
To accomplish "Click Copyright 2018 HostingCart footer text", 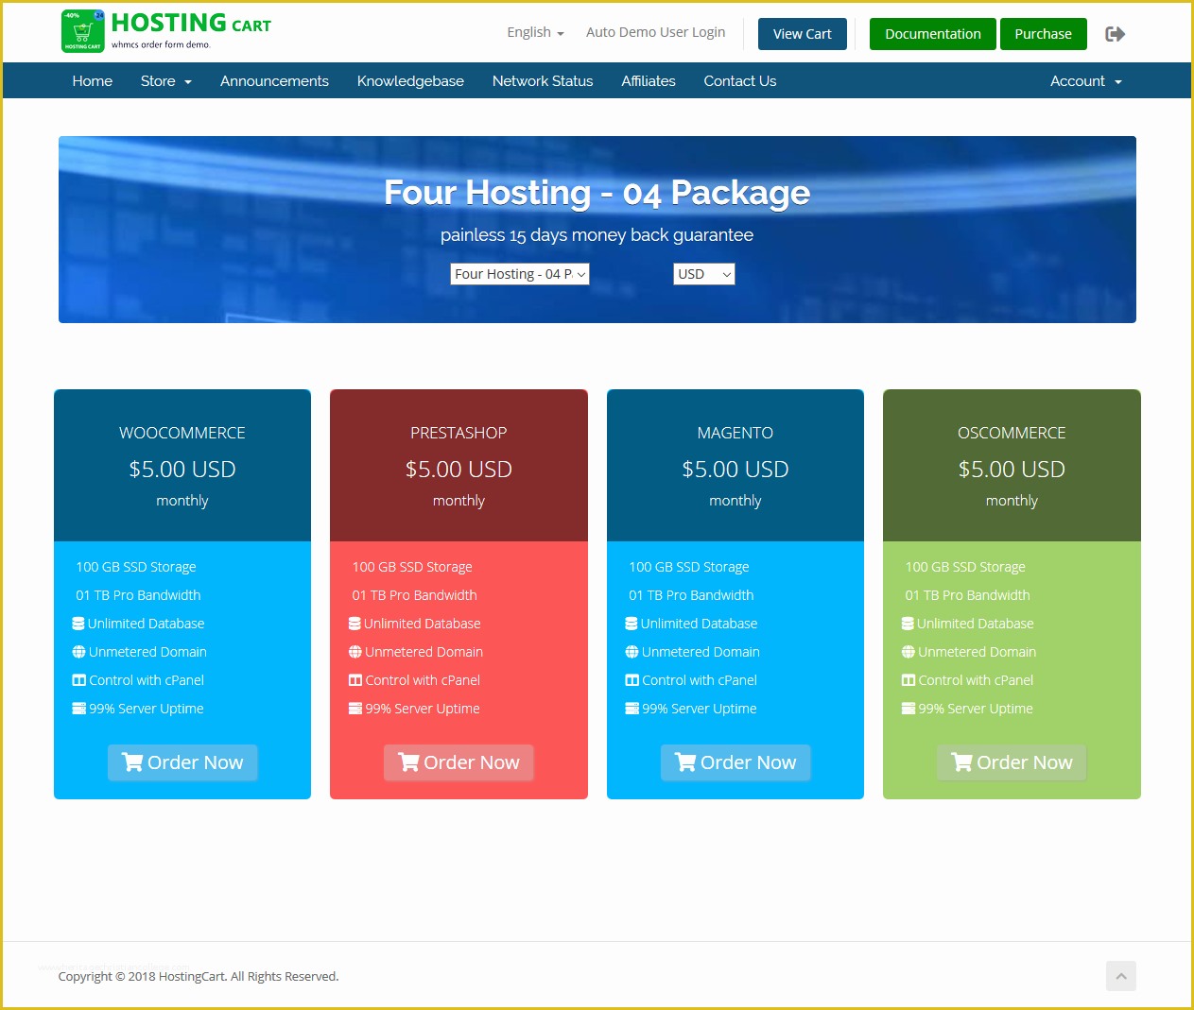I will 199,976.
